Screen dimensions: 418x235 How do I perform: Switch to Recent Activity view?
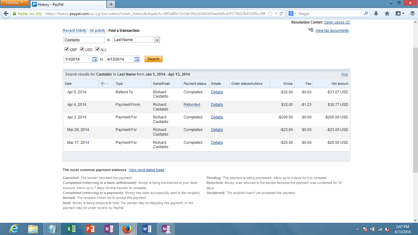75,31
